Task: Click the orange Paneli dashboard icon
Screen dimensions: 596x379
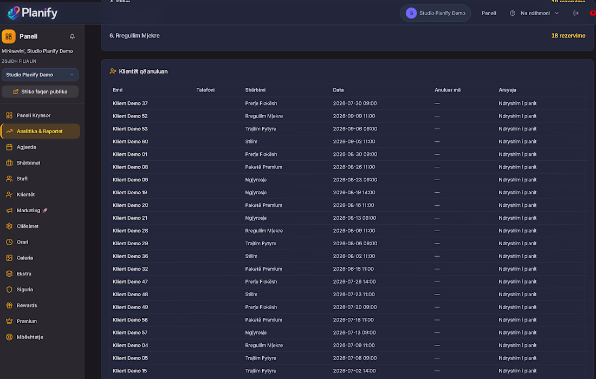Action: click(9, 36)
